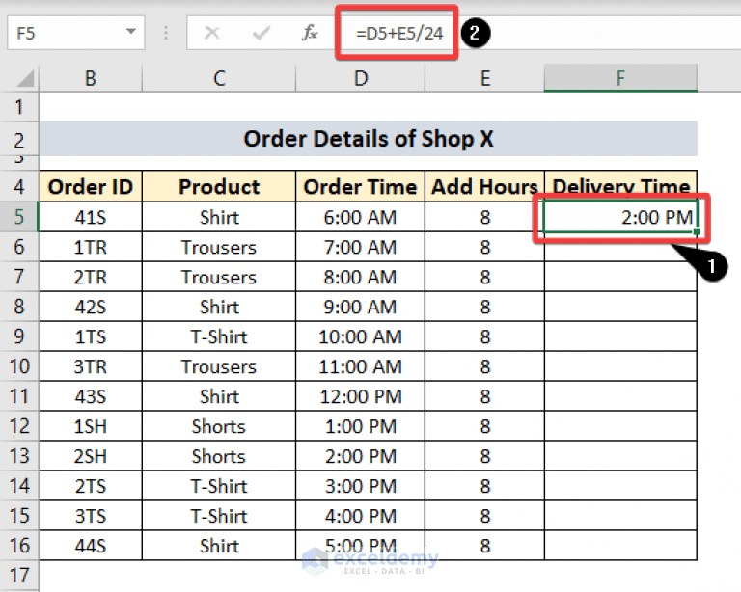Select empty Delivery Time cell F6
This screenshot has width=741, height=592.
(x=620, y=247)
